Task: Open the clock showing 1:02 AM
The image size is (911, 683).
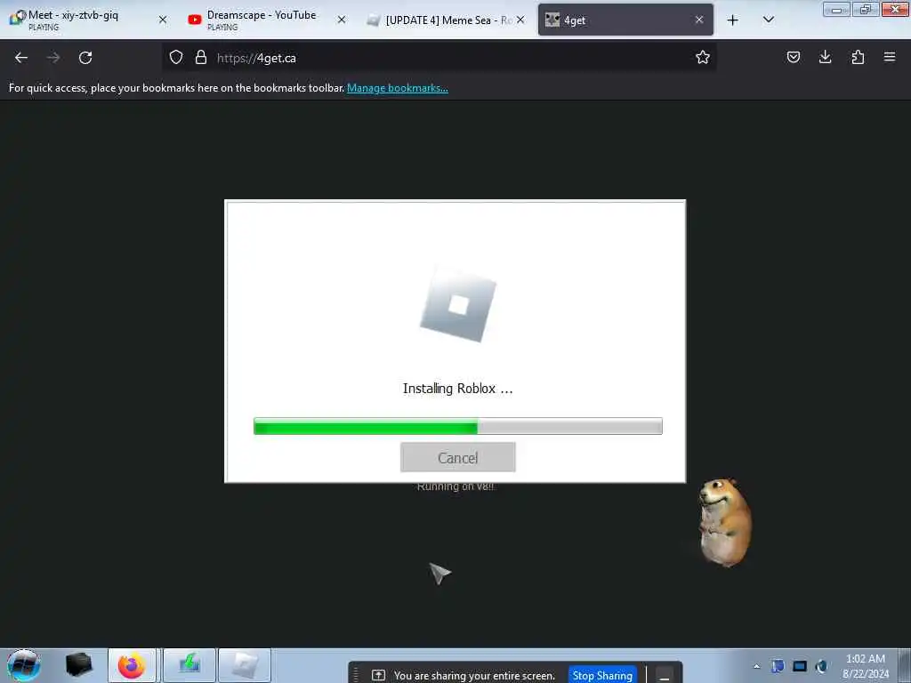Action: (x=865, y=666)
